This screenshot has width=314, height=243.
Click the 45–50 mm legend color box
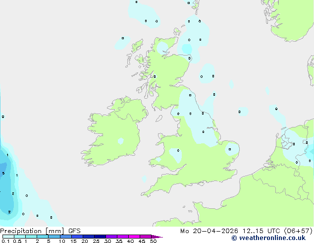pyautogui.click(x=146, y=237)
